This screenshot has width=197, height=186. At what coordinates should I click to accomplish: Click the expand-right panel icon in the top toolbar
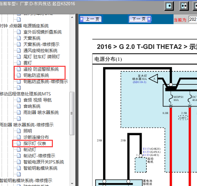pos(169,6)
